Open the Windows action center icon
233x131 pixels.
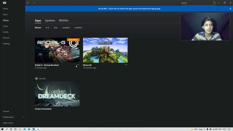229,129
